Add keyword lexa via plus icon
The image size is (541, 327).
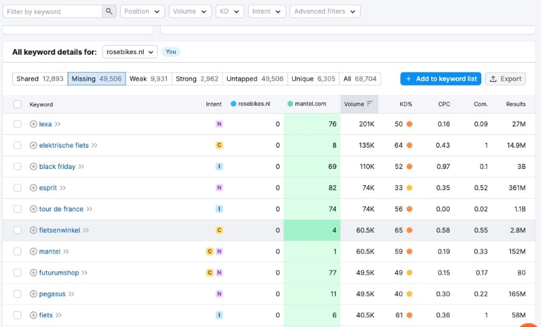[34, 124]
